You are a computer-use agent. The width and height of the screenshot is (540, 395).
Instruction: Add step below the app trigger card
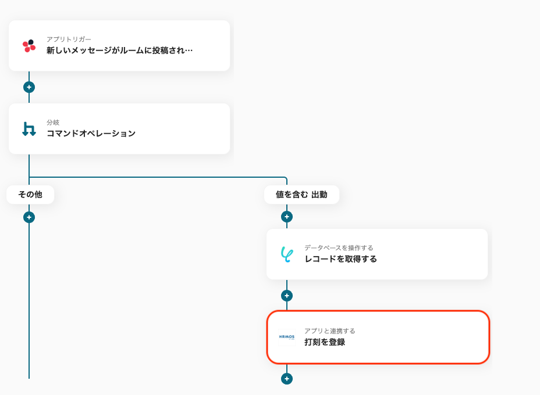(x=29, y=87)
